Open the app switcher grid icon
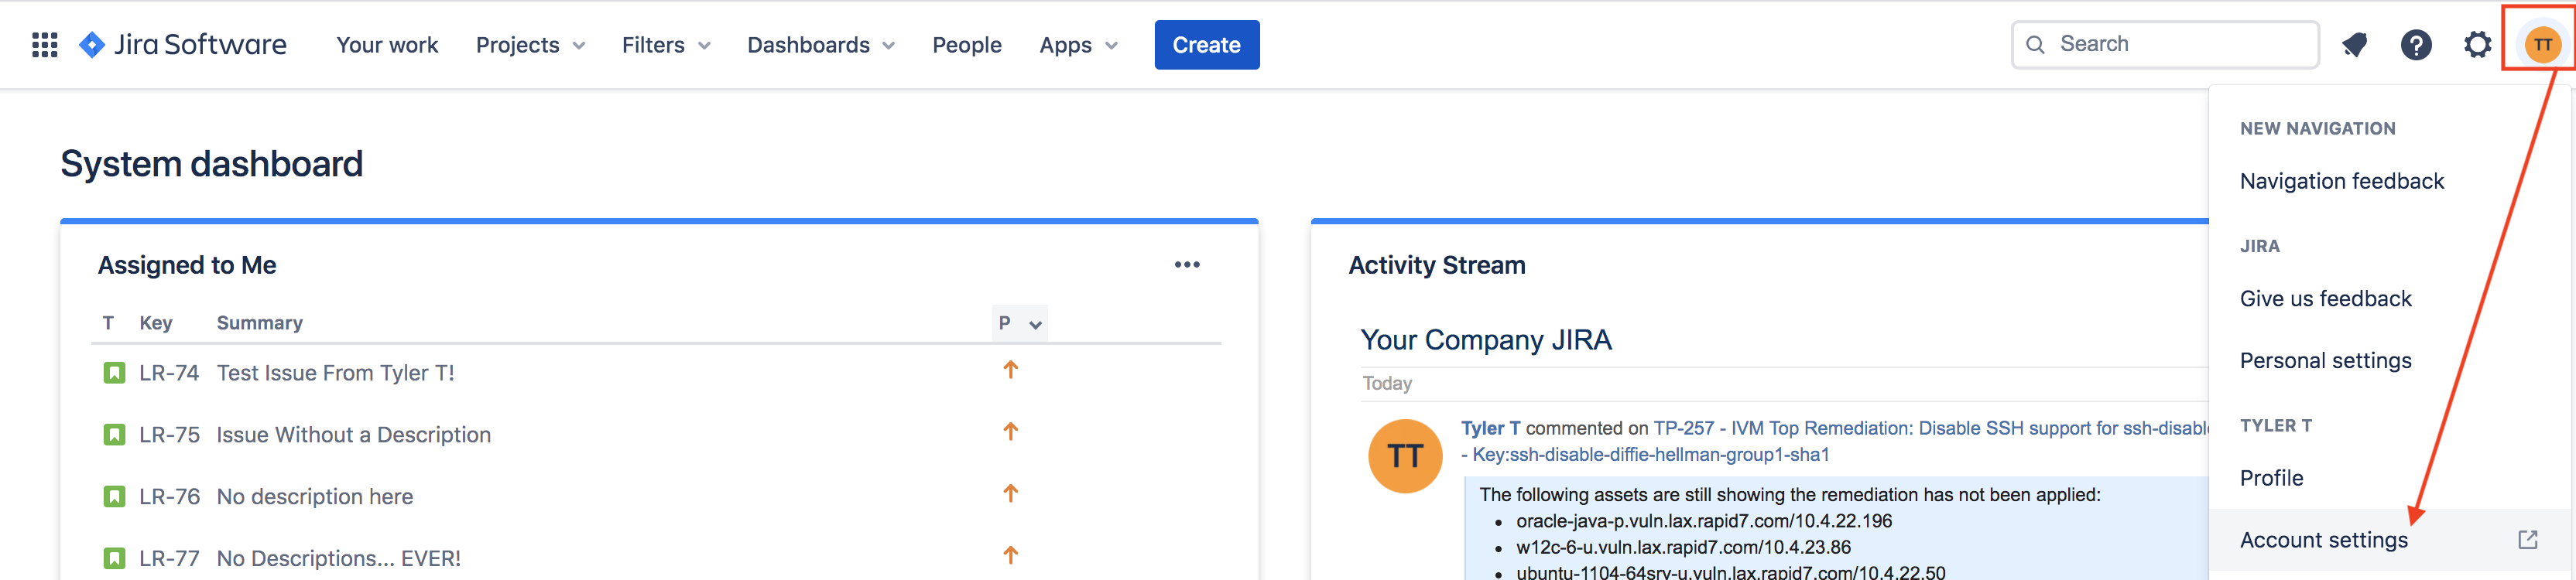 [44, 45]
